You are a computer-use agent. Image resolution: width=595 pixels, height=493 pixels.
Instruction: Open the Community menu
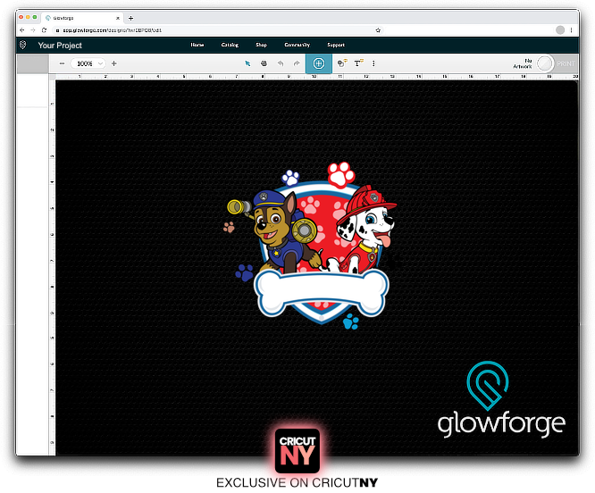tap(297, 45)
